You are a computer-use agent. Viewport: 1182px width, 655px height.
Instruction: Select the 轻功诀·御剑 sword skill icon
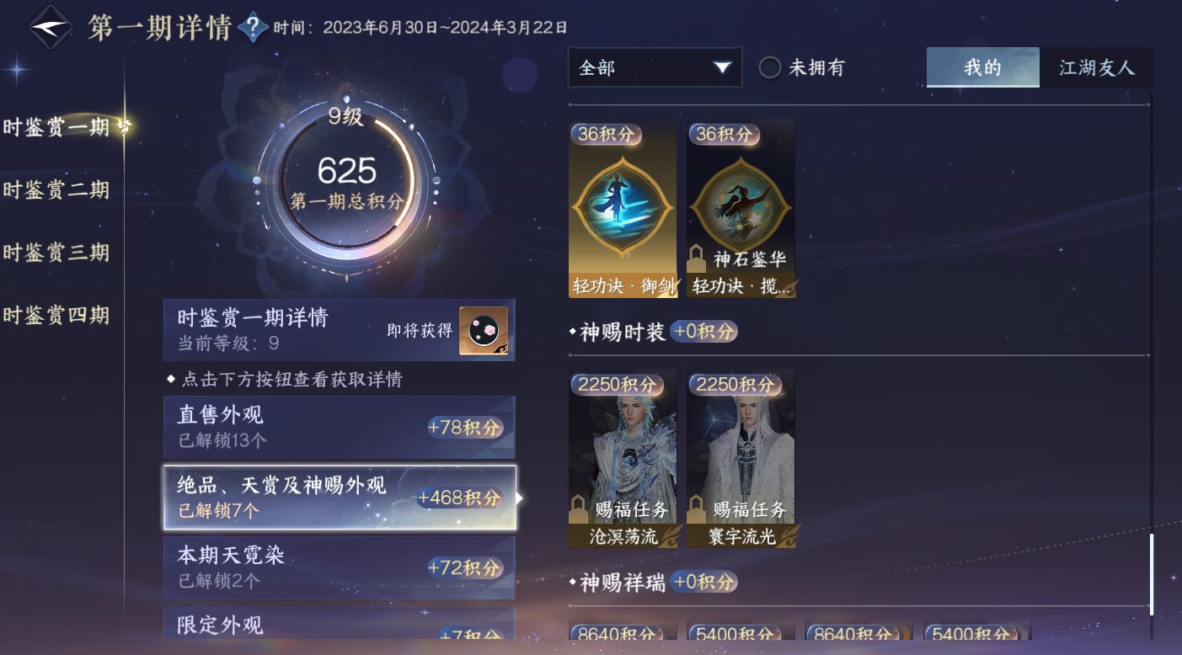[x=623, y=208]
